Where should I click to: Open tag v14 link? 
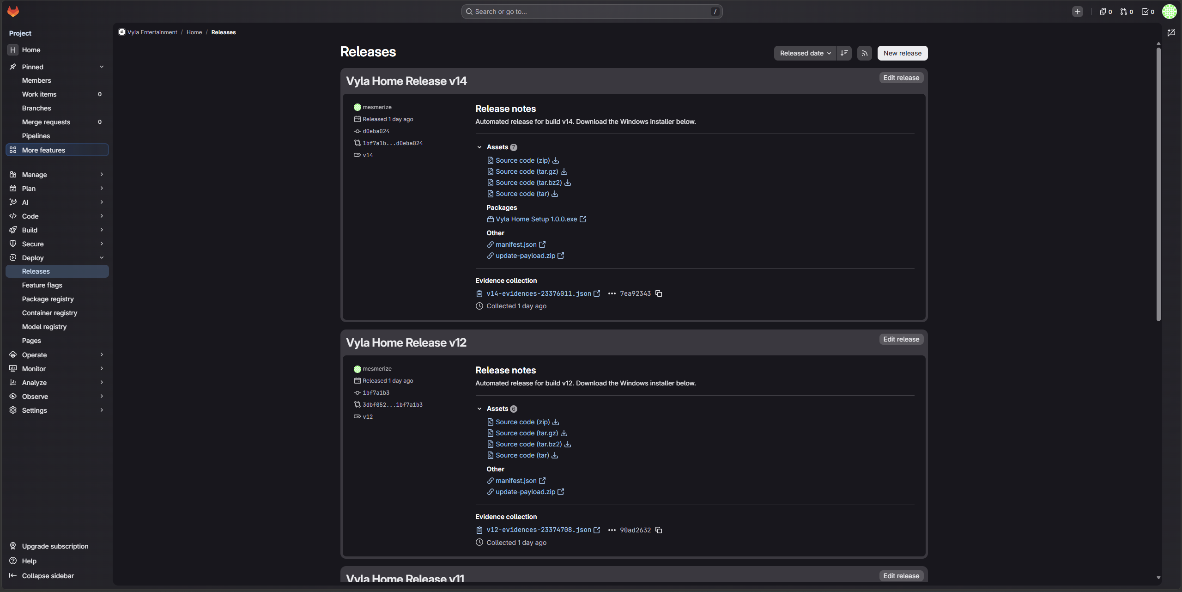coord(368,155)
